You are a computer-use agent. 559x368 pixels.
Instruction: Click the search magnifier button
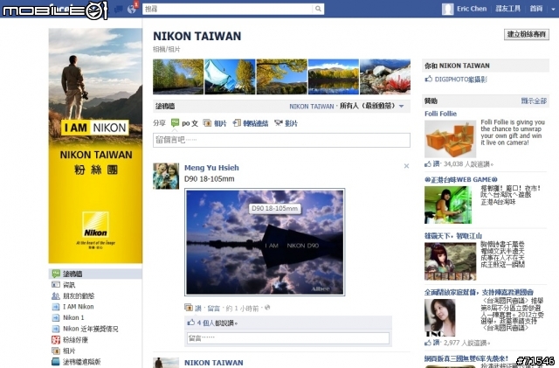318,9
